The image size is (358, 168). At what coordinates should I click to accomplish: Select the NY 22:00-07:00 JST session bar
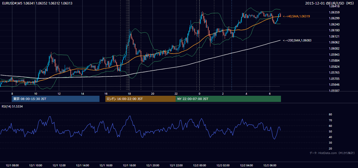pos(228,99)
